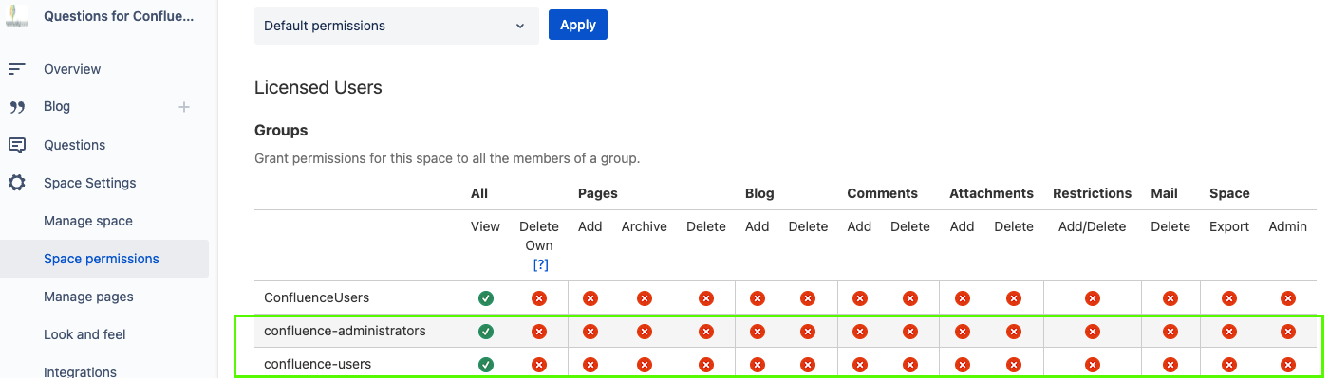Screen dimensions: 1329x378
Task: Click ConfluenceUsers Space Export red cross
Action: click(x=1229, y=298)
